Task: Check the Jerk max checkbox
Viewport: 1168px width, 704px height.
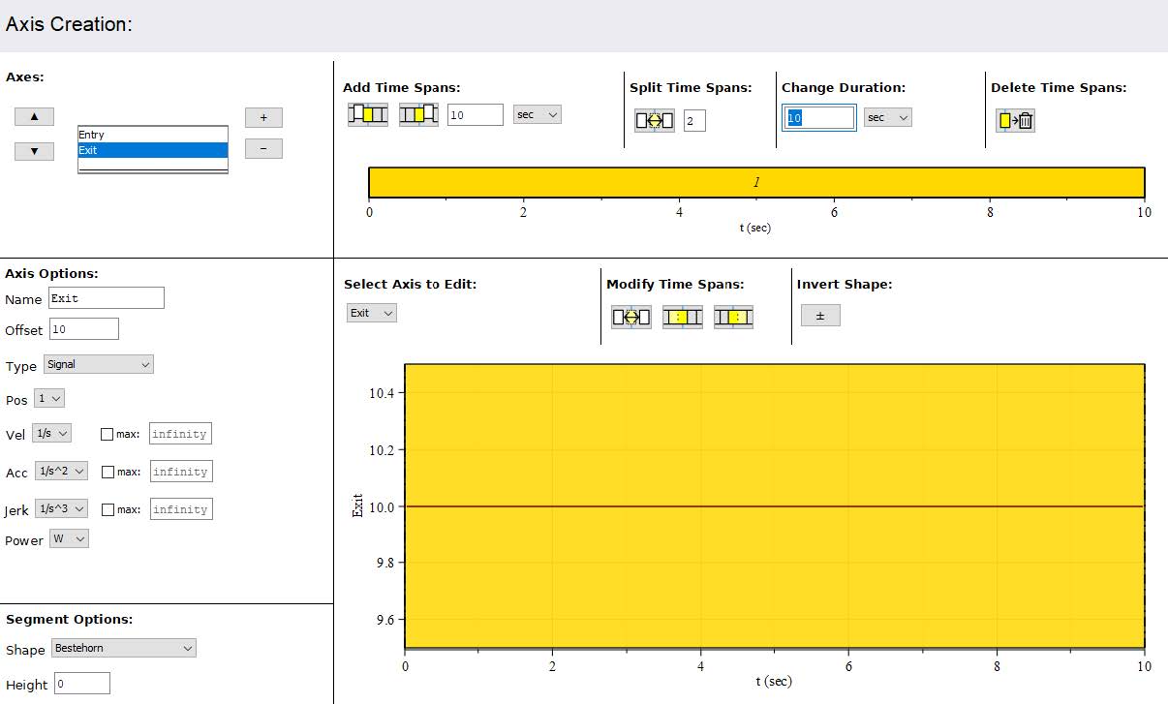Action: pos(108,509)
